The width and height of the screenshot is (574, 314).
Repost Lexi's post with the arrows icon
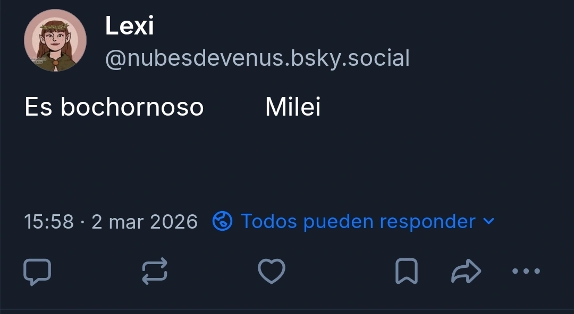point(155,271)
